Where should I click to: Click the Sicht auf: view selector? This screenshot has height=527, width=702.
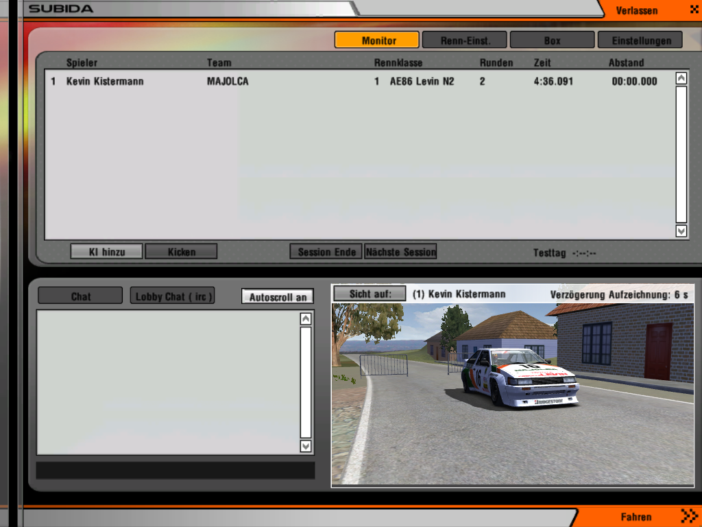(370, 294)
